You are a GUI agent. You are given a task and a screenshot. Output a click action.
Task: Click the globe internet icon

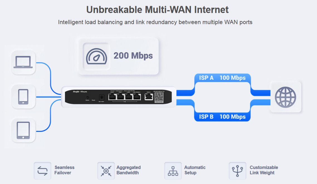286,97
